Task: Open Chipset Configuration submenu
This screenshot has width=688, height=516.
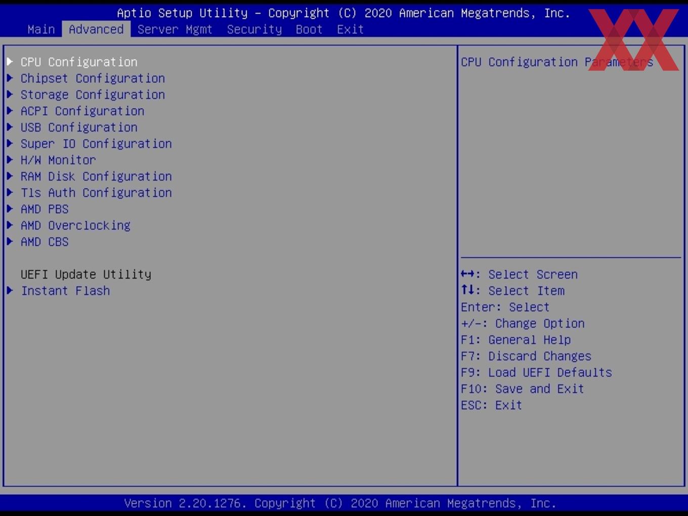Action: (93, 78)
